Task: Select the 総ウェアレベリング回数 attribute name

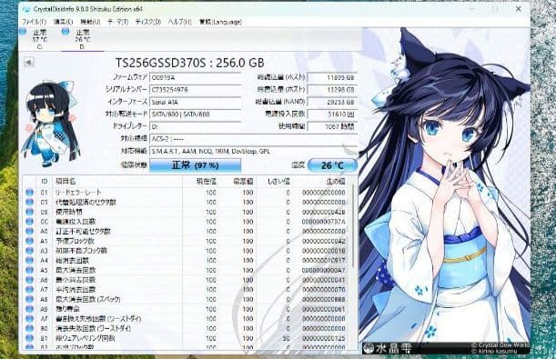Action: click(86, 338)
